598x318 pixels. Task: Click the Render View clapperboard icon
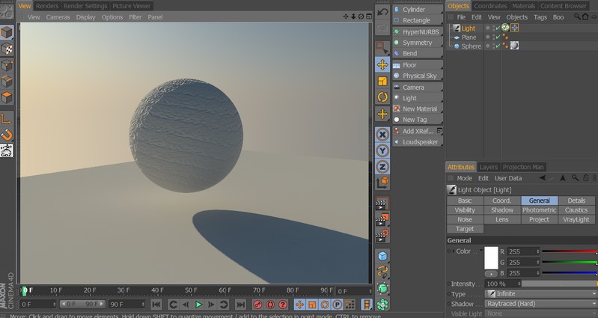pos(382,204)
